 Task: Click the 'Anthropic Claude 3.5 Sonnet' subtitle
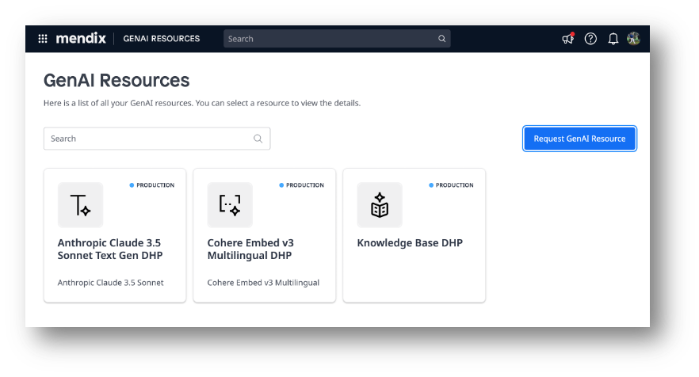tap(111, 283)
